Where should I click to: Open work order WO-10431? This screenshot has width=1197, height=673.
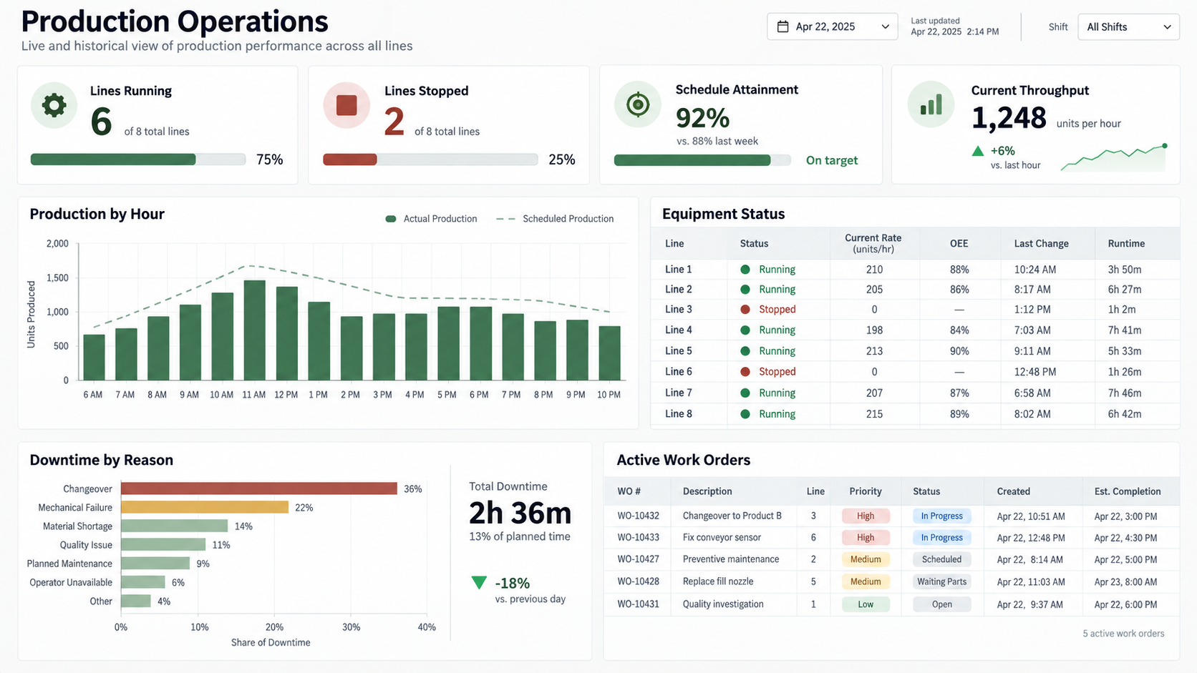click(x=638, y=604)
